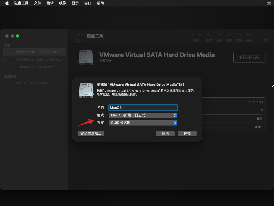Click the 装载 (Mount) toolbar icon
The image size is (274, 206).
click(x=249, y=35)
